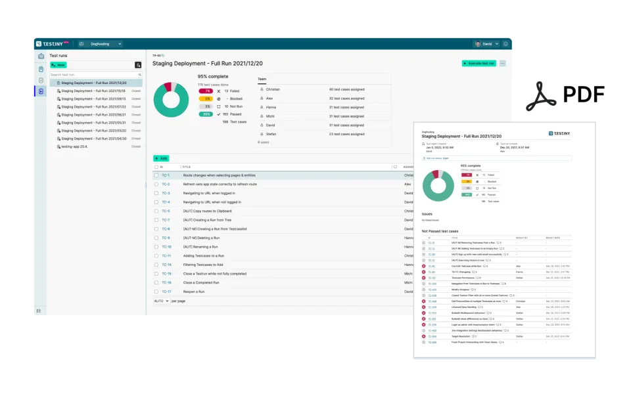Screen dimensions: 631x394
Task: Switch to the Team tab
Action: (x=262, y=79)
